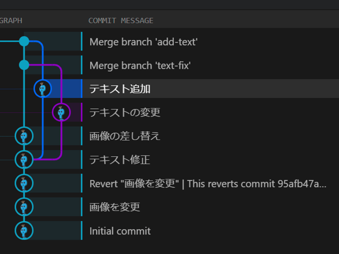Select the Merge branch 'add-text' commit message
The width and height of the screenshot is (339, 254).
[144, 42]
